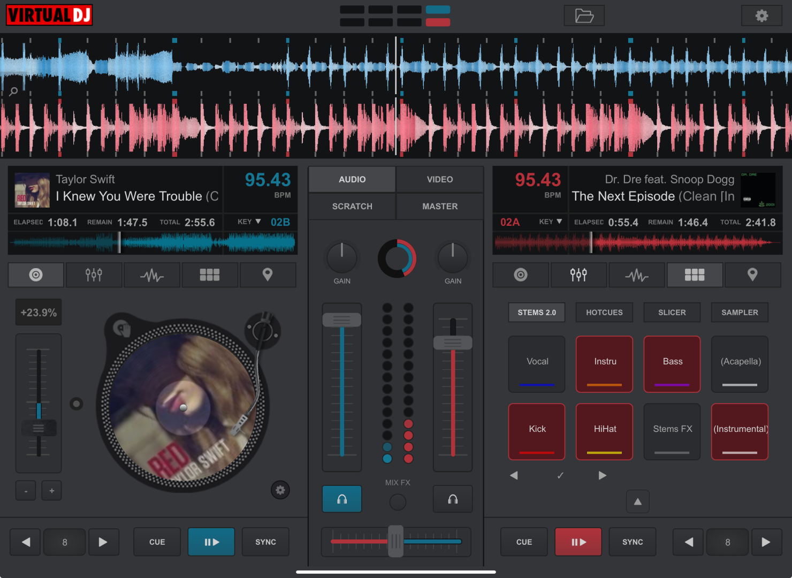Image resolution: width=792 pixels, height=578 pixels.
Task: Show the left deck pads grid icon
Action: click(x=210, y=275)
